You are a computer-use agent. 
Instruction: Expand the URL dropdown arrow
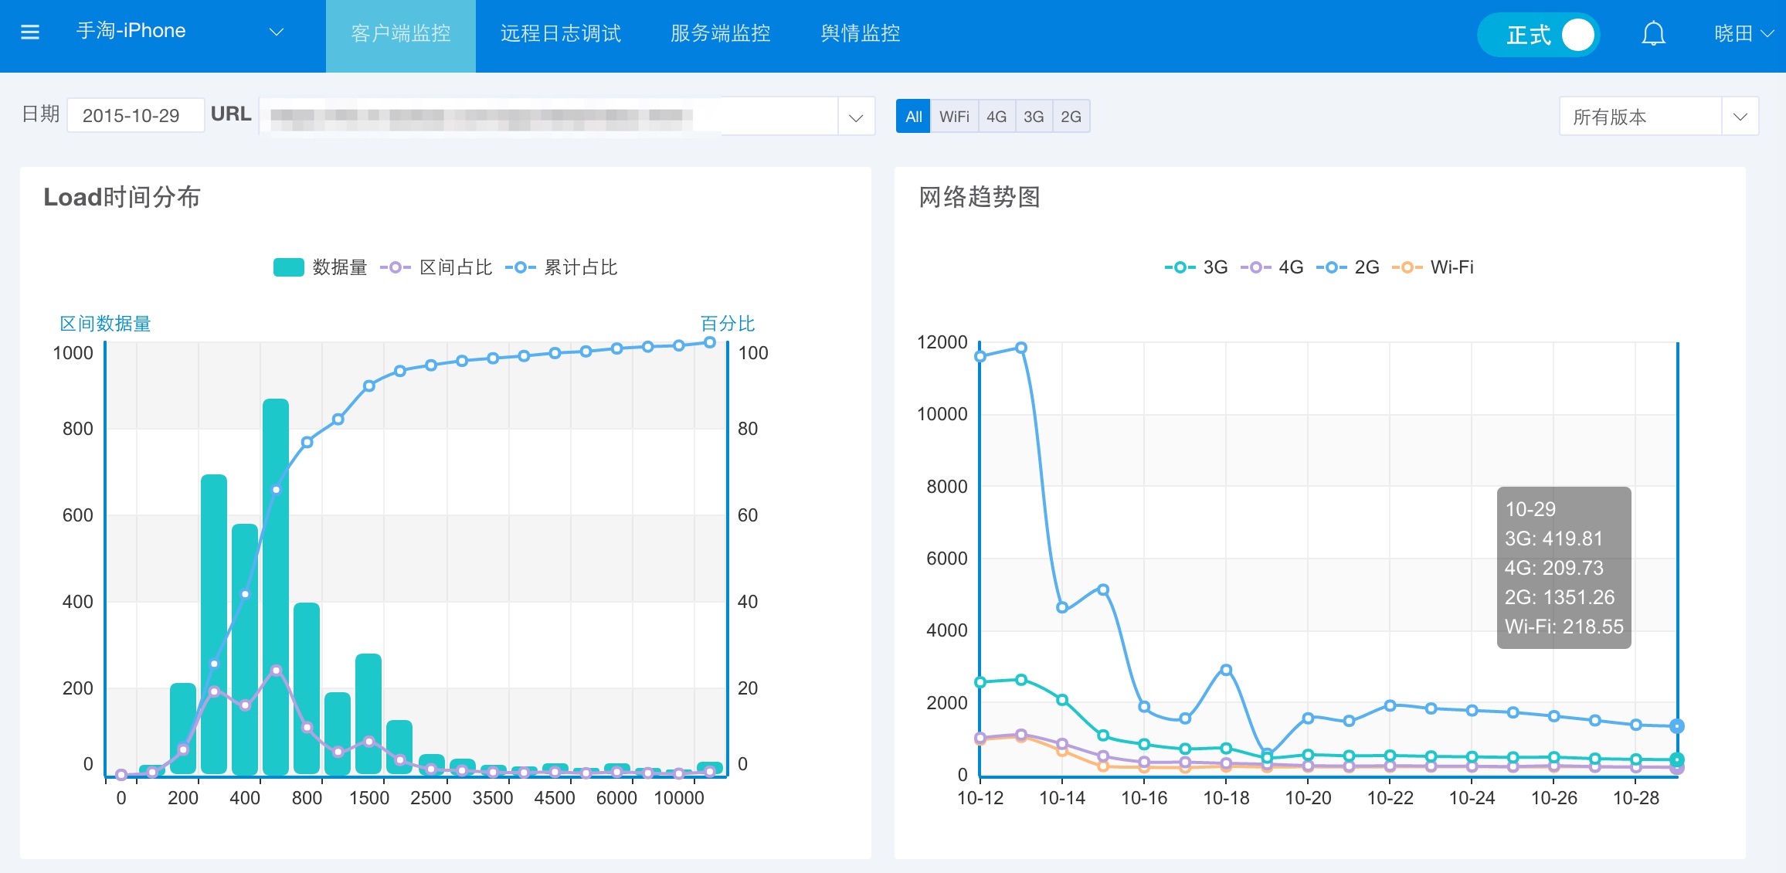pyautogui.click(x=856, y=117)
